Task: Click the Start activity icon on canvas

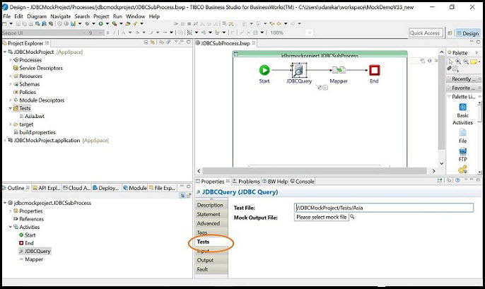Action: tap(264, 70)
